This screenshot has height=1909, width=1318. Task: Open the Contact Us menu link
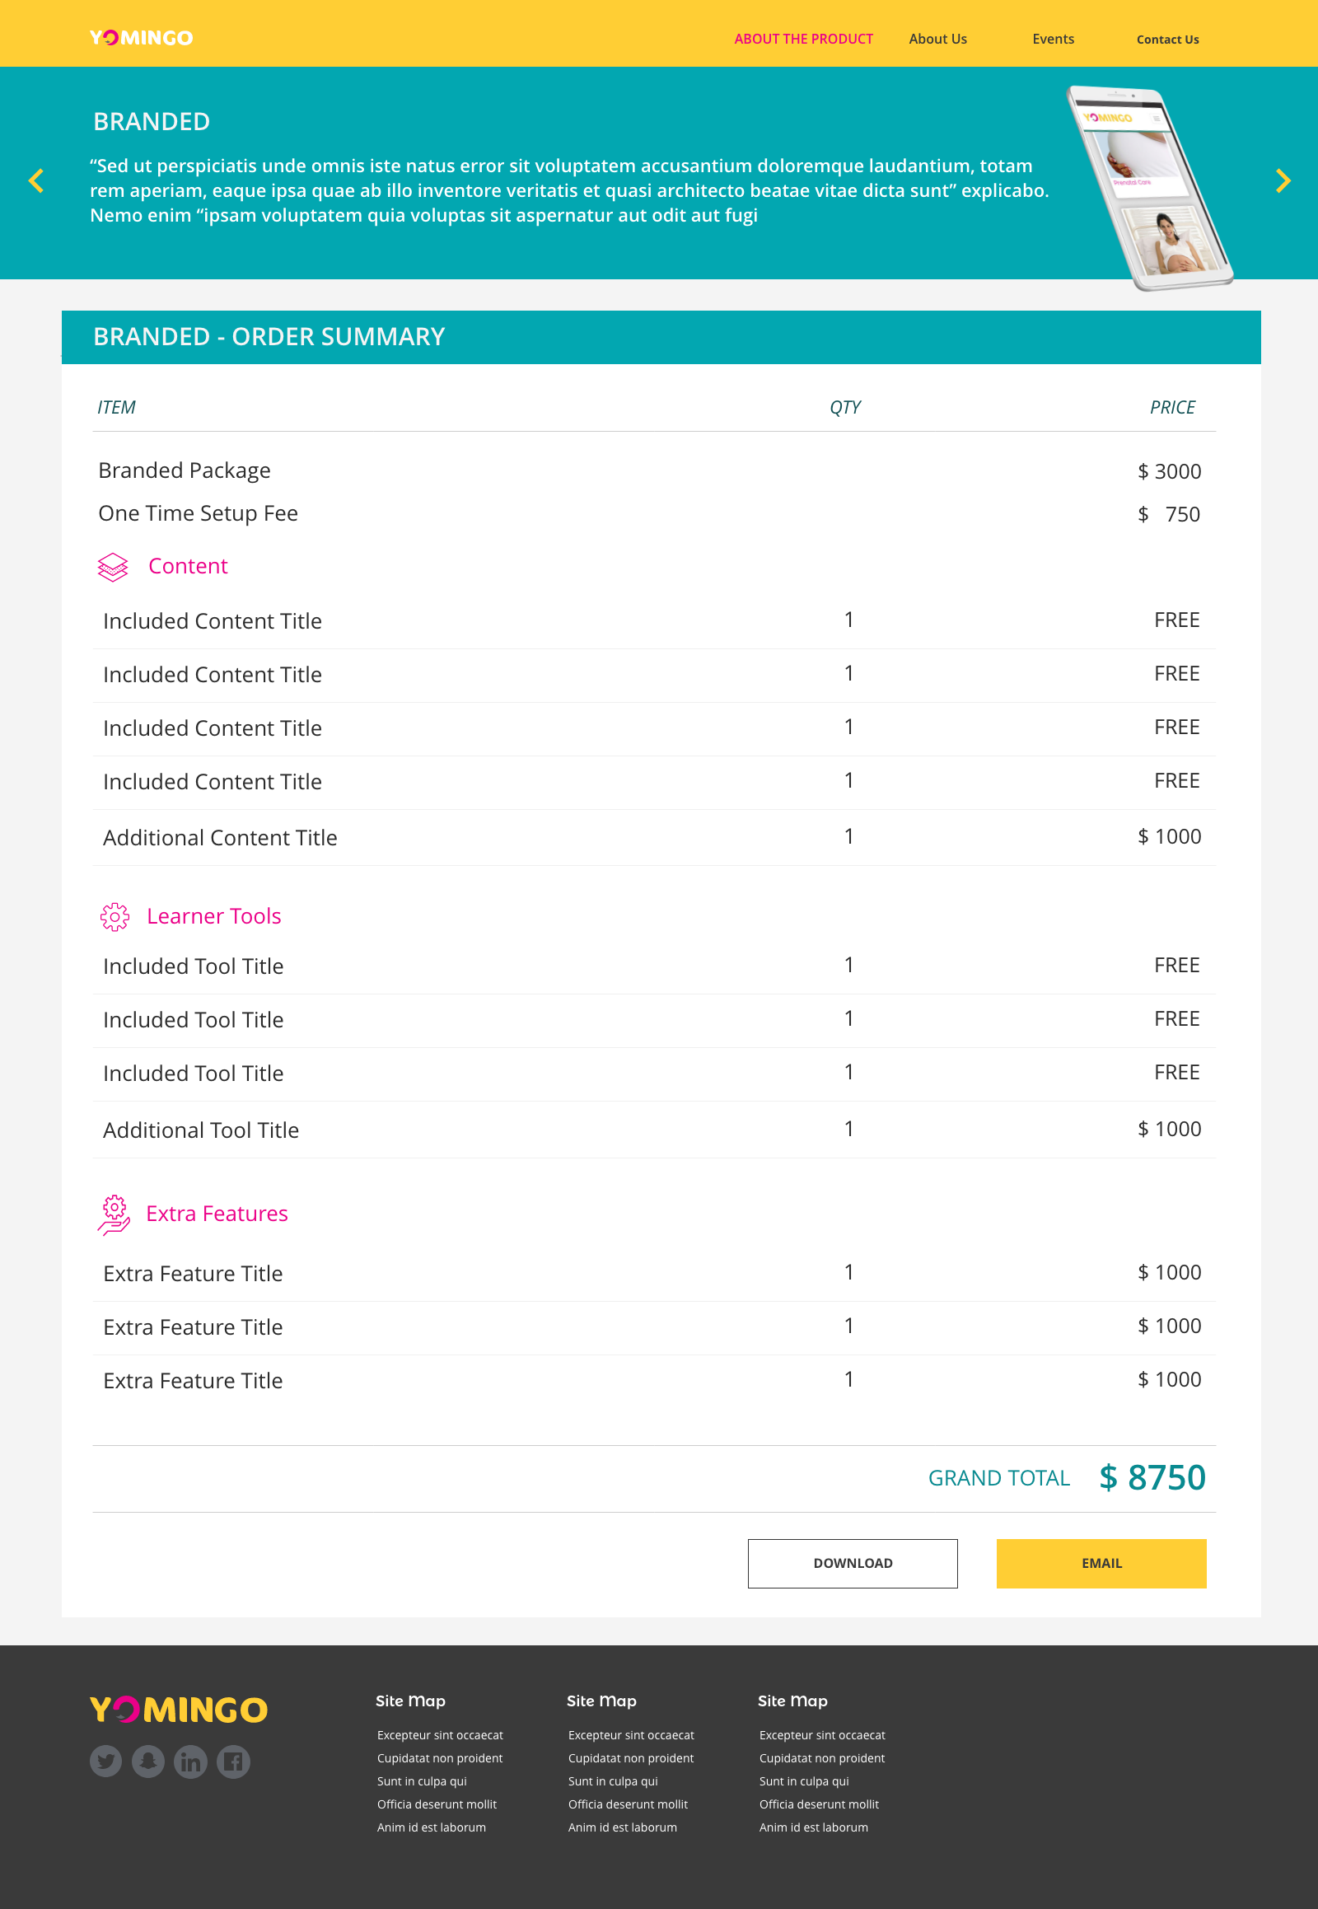coord(1167,39)
